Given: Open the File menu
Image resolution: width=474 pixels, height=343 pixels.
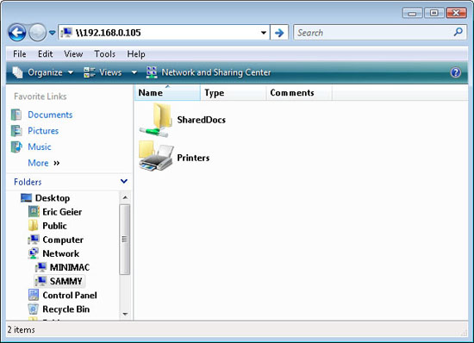Looking at the screenshot, I should point(19,53).
